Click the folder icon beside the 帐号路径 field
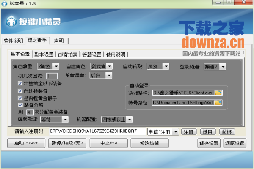 [x=218, y=103]
